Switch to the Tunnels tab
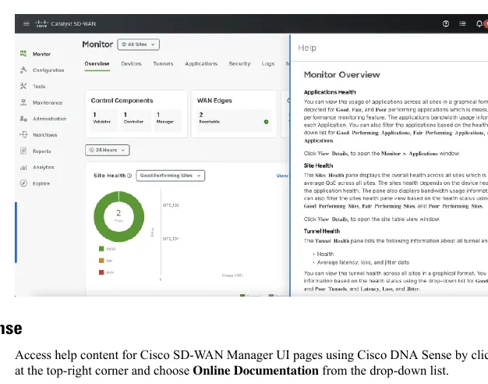This screenshot has width=488, height=384. [163, 63]
